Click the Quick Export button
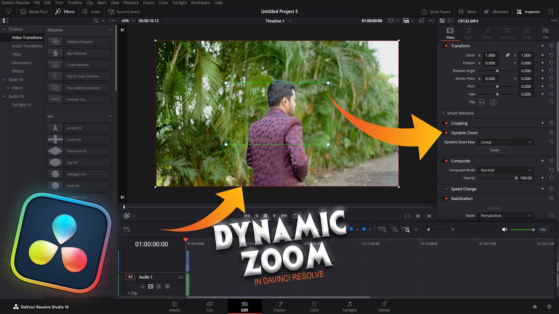The width and height of the screenshot is (559, 314). (x=436, y=12)
